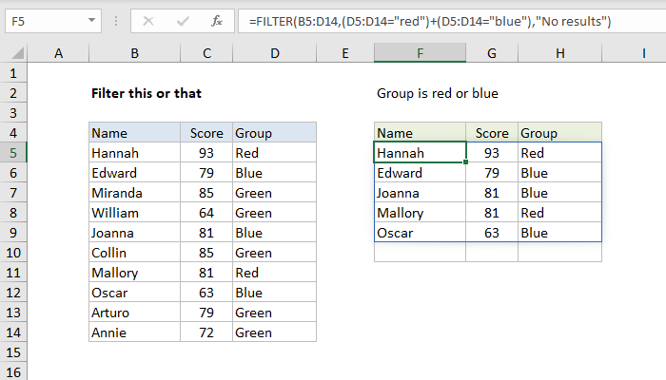This screenshot has width=666, height=380.
Task: Select row 14 header
Action: click(13, 332)
